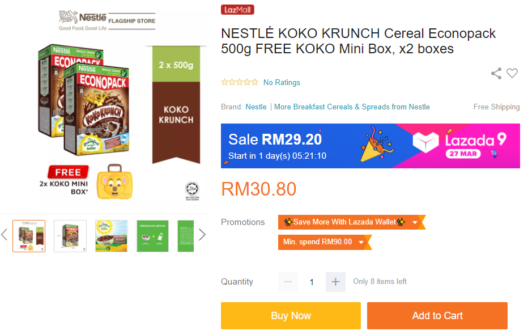Click the LazMall badge
This screenshot has height=335, width=528.
(x=237, y=10)
